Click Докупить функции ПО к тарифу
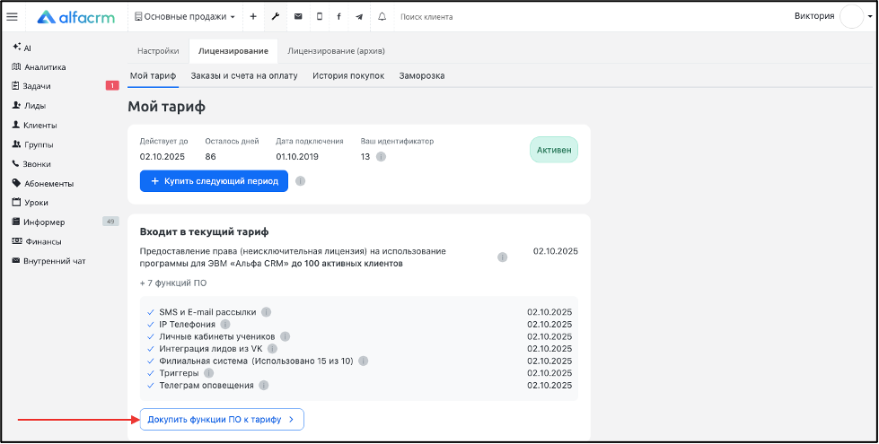This screenshot has width=879, height=444. 222,420
